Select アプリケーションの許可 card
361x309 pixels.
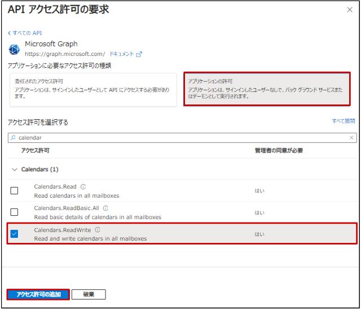tap(267, 89)
